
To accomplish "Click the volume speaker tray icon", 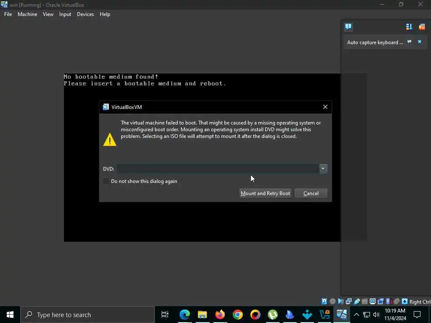I will point(376,315).
